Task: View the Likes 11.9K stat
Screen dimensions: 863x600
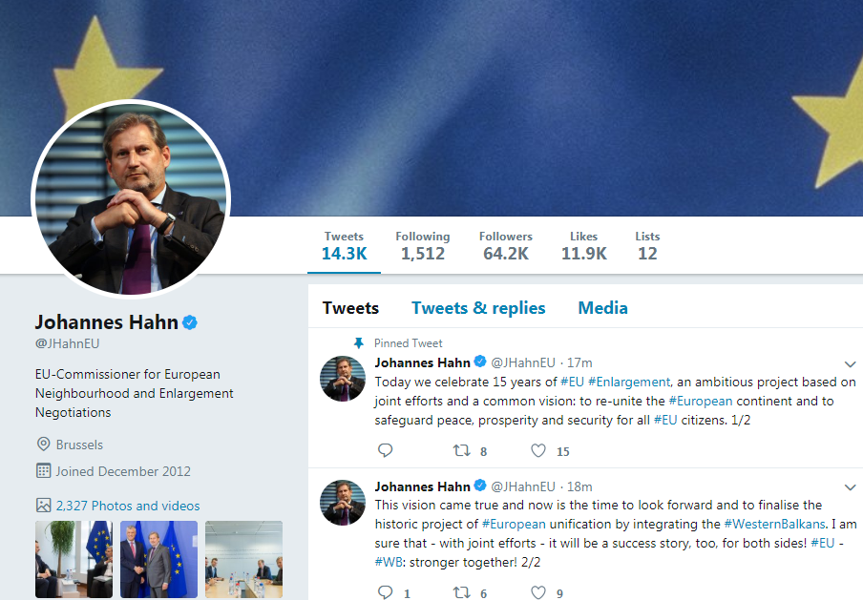Action: [583, 245]
